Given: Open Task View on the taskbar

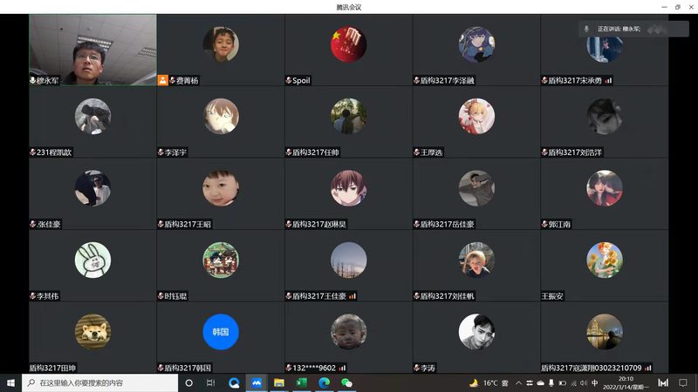Looking at the screenshot, I should 210,382.
